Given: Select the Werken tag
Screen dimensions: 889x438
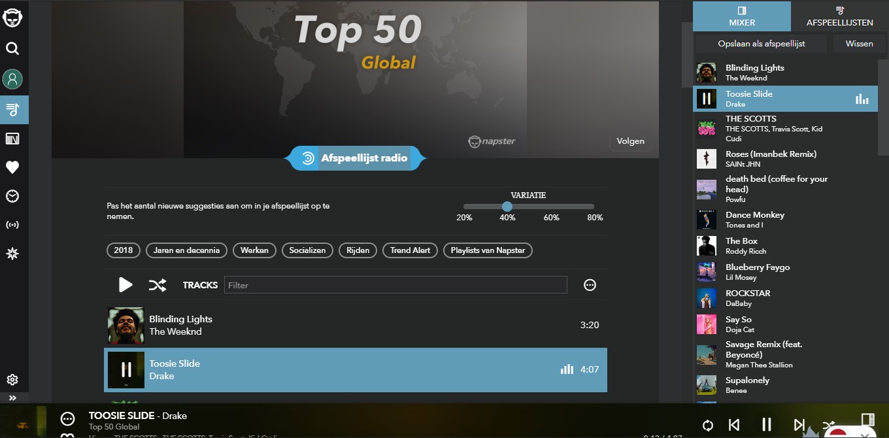Looking at the screenshot, I should click(254, 250).
